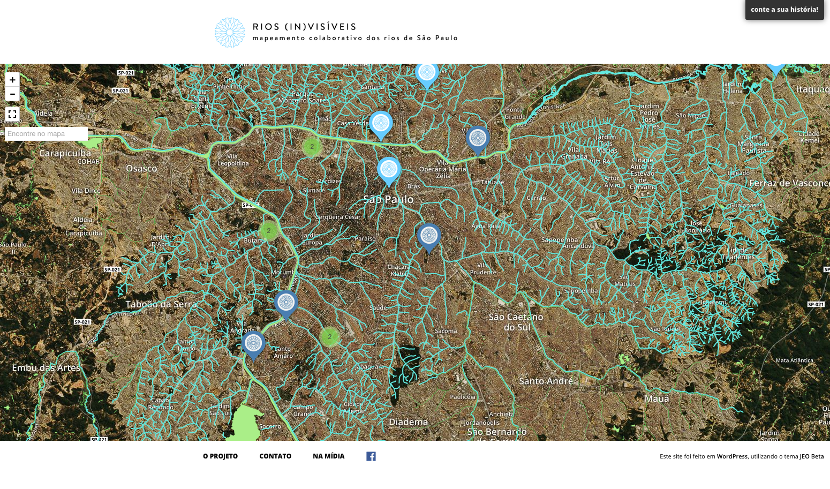Open the JEO Beta theme link
830x489 pixels.
coord(811,456)
